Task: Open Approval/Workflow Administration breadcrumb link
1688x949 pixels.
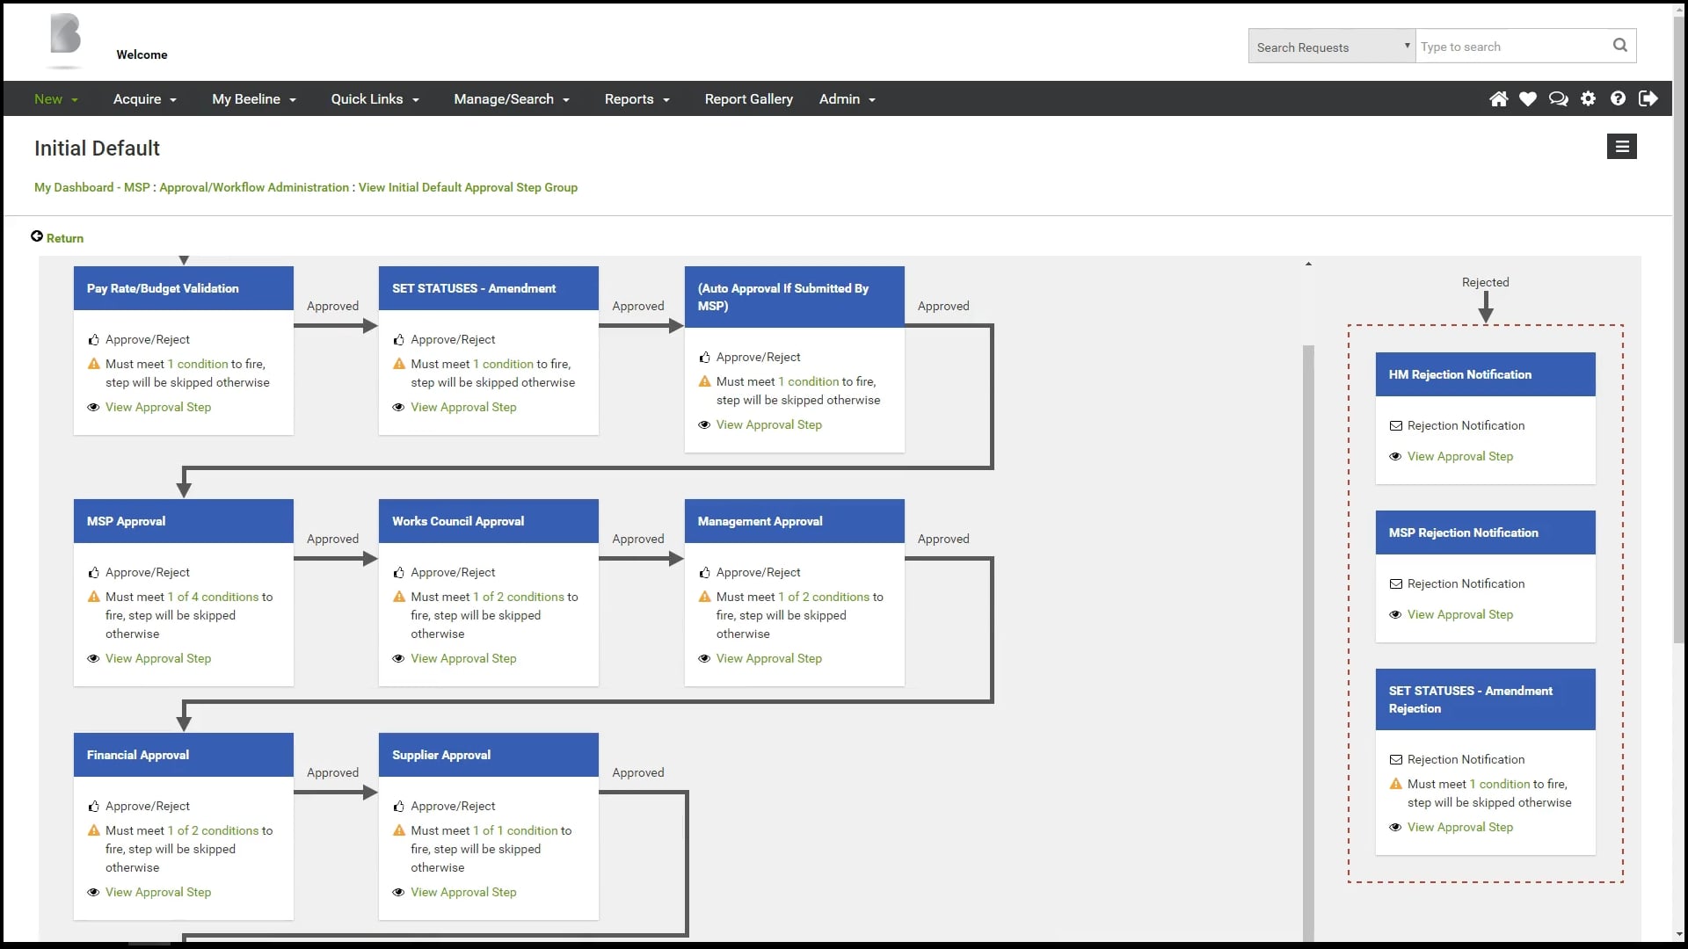Action: click(253, 187)
